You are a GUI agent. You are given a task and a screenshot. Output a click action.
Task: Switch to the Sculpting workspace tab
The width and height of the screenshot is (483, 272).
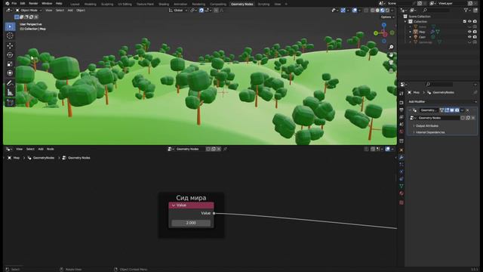pyautogui.click(x=107, y=5)
